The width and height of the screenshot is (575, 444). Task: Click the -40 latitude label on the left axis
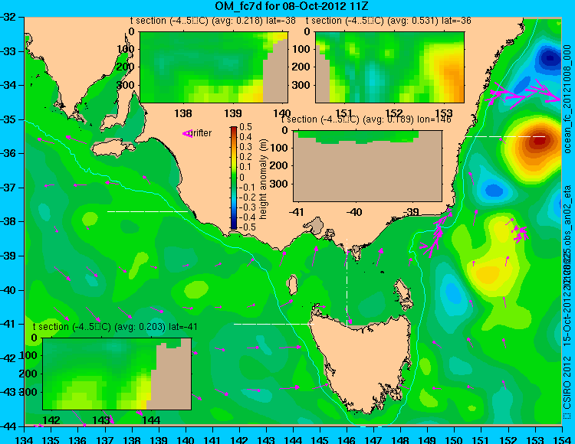[x=8, y=290]
